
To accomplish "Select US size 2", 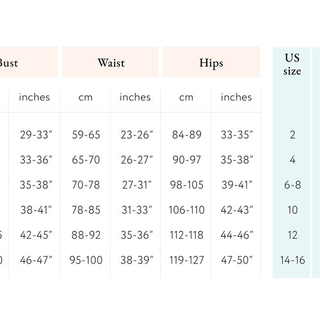I will click(x=292, y=134).
